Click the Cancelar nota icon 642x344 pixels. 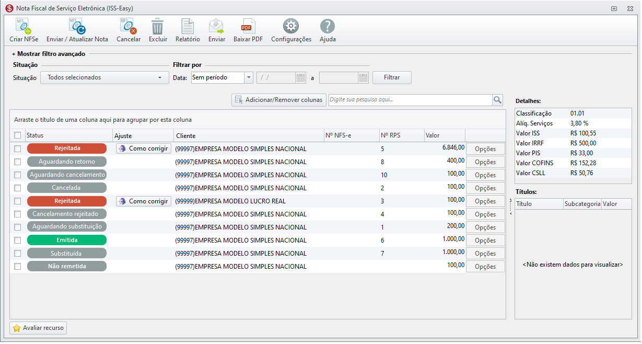[128, 26]
